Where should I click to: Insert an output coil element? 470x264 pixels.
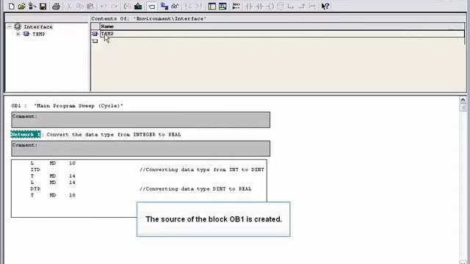[x=270, y=7]
